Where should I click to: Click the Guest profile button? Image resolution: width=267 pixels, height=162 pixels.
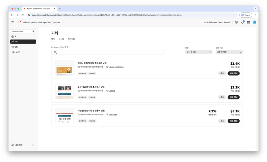click(x=246, y=15)
